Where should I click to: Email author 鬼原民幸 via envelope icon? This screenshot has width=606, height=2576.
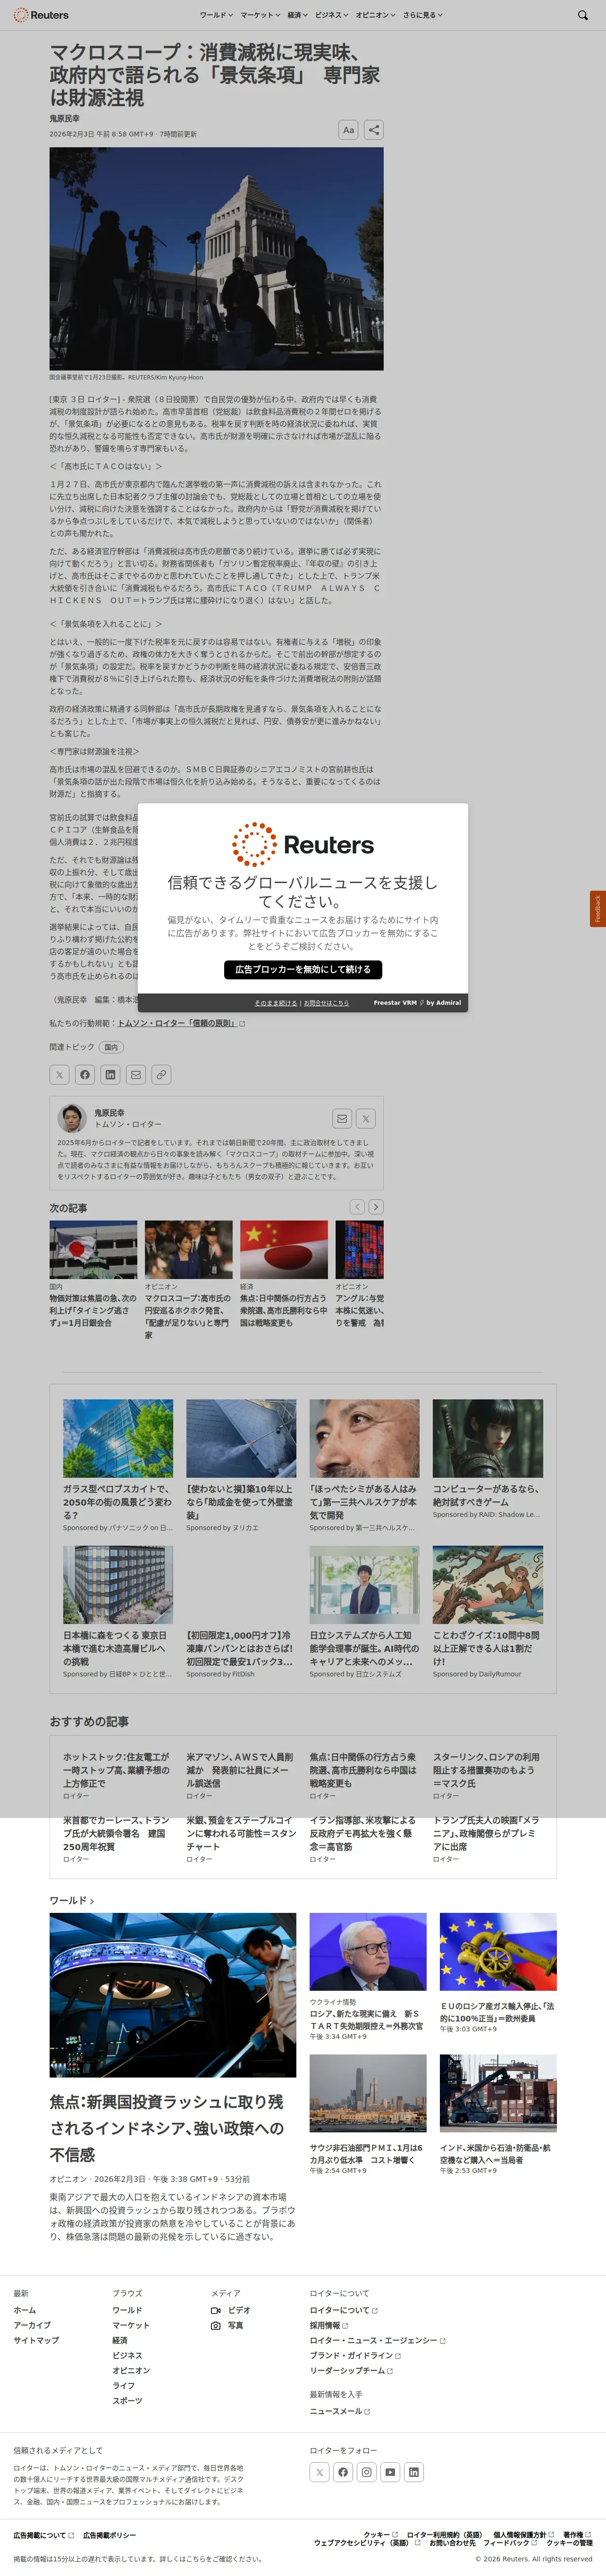coord(342,1119)
